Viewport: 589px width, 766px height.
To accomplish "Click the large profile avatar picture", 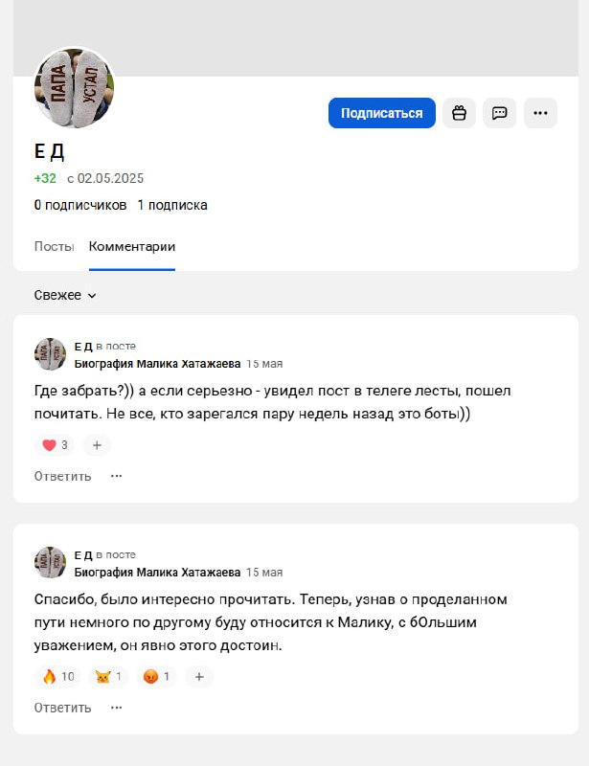I will click(75, 88).
